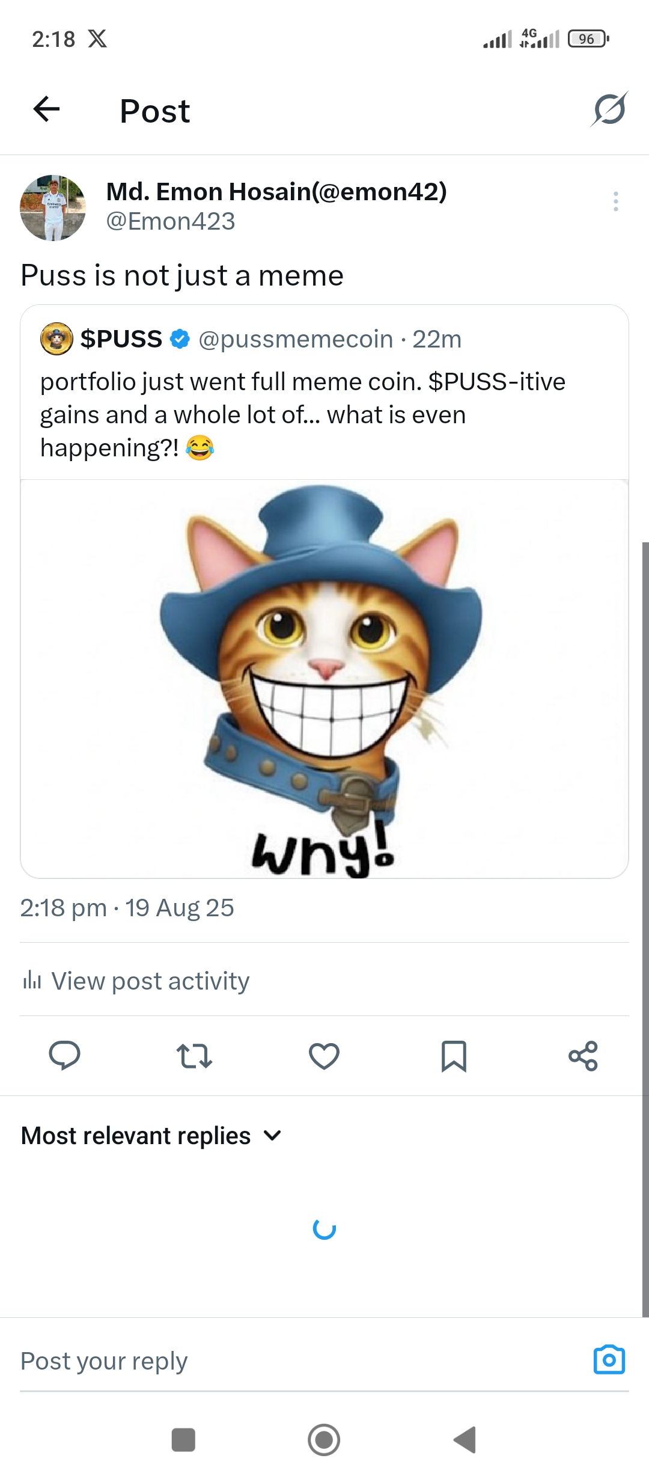Tap the Android recent apps square button
The image size is (649, 1479).
183,1440
